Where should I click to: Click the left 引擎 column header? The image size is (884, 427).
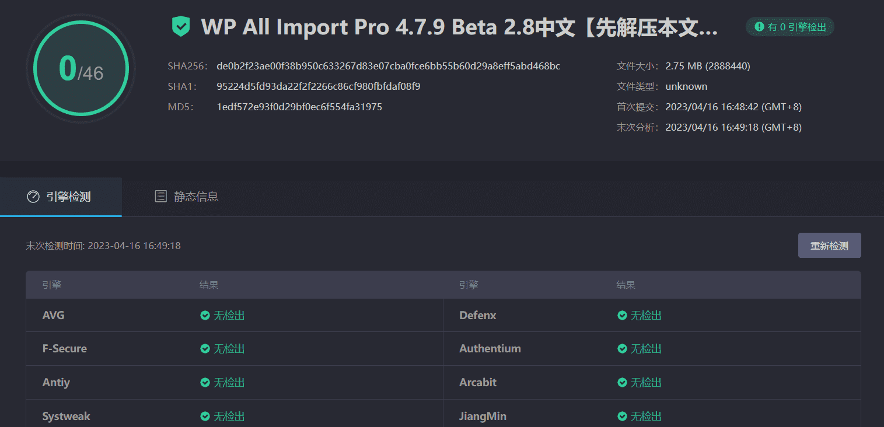coord(52,285)
